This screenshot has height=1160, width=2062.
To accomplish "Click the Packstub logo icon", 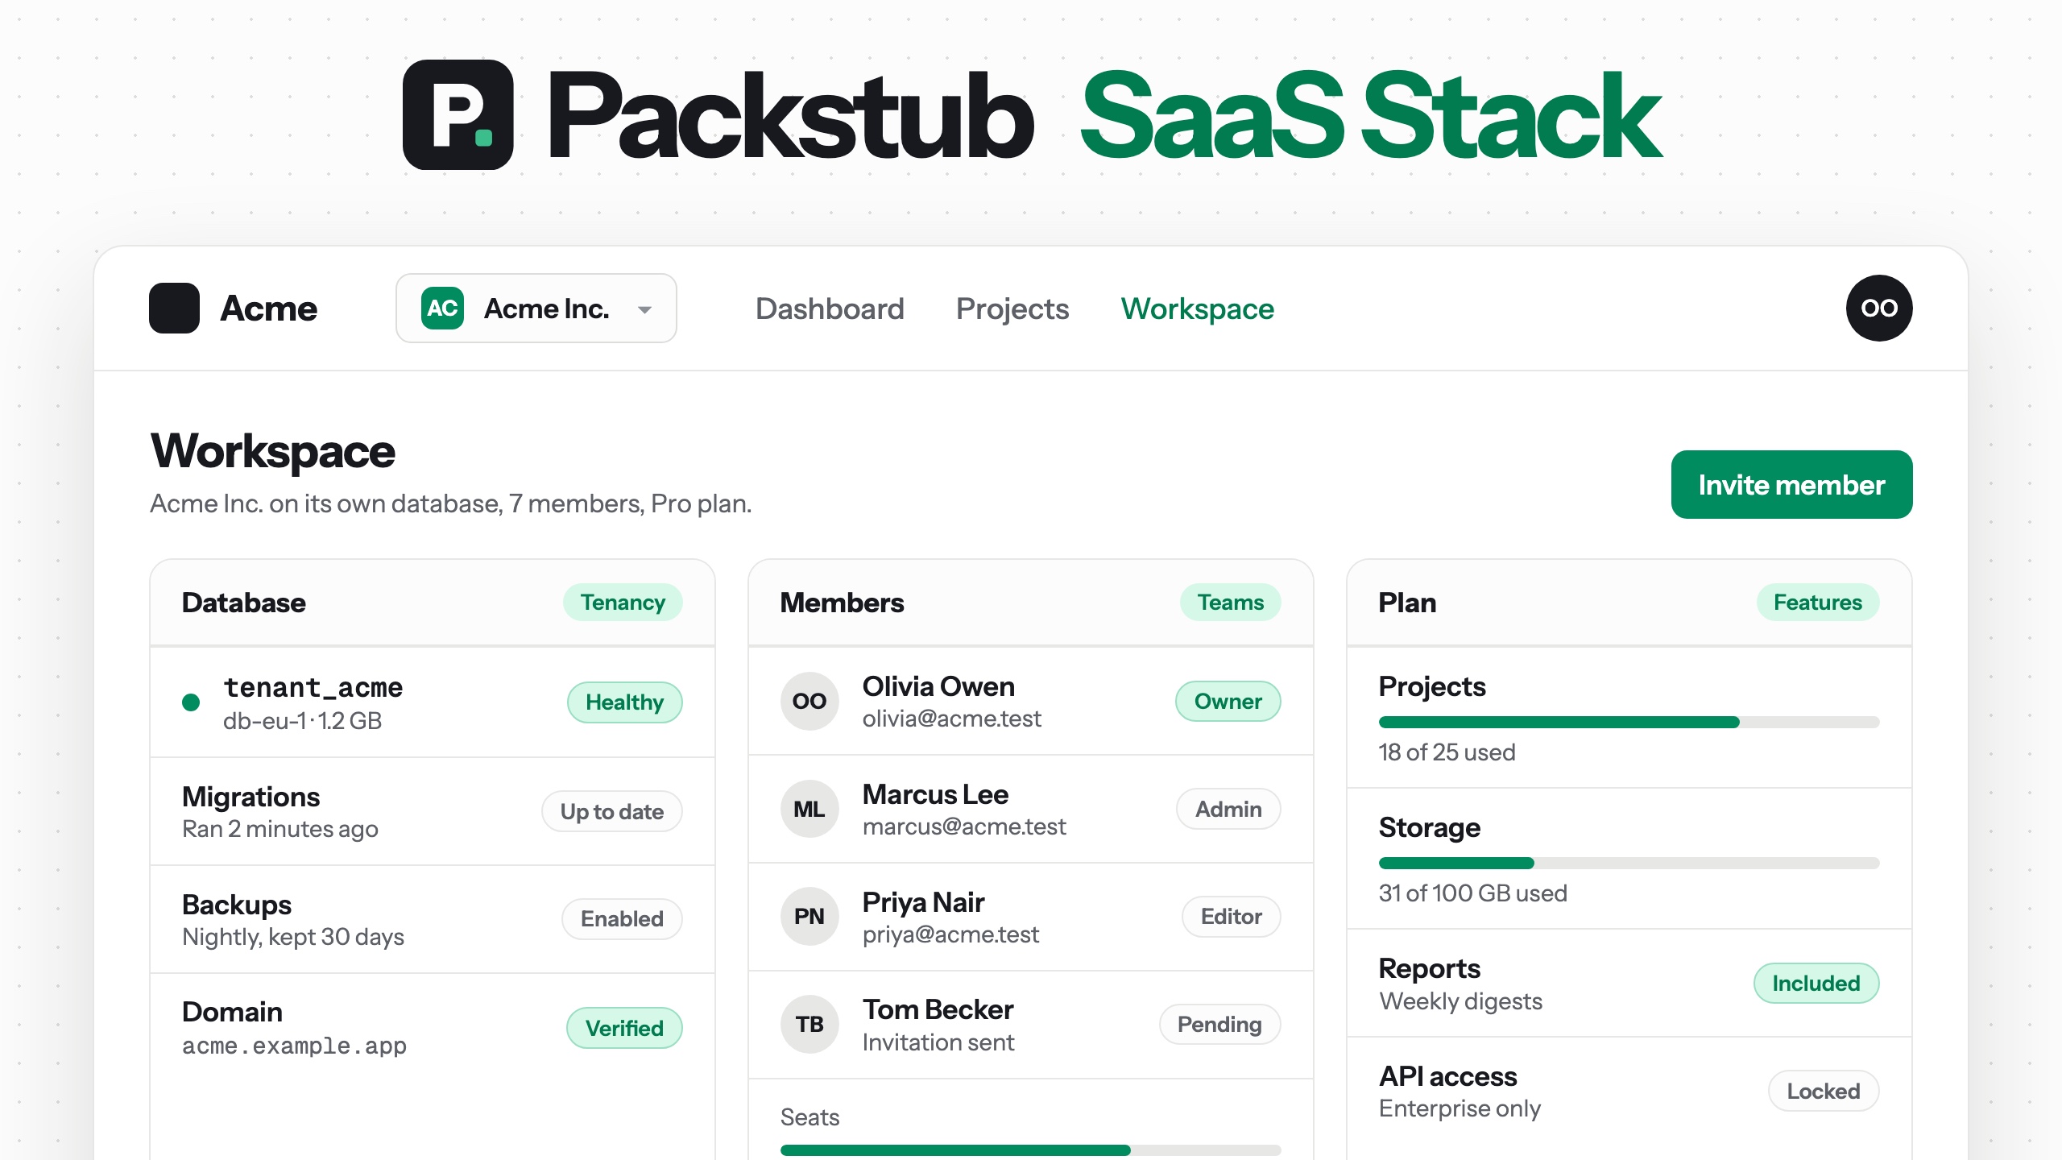I will click(458, 114).
